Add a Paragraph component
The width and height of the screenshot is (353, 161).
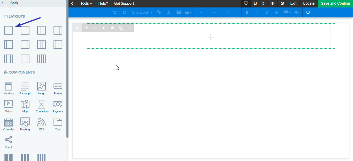(x=25, y=88)
